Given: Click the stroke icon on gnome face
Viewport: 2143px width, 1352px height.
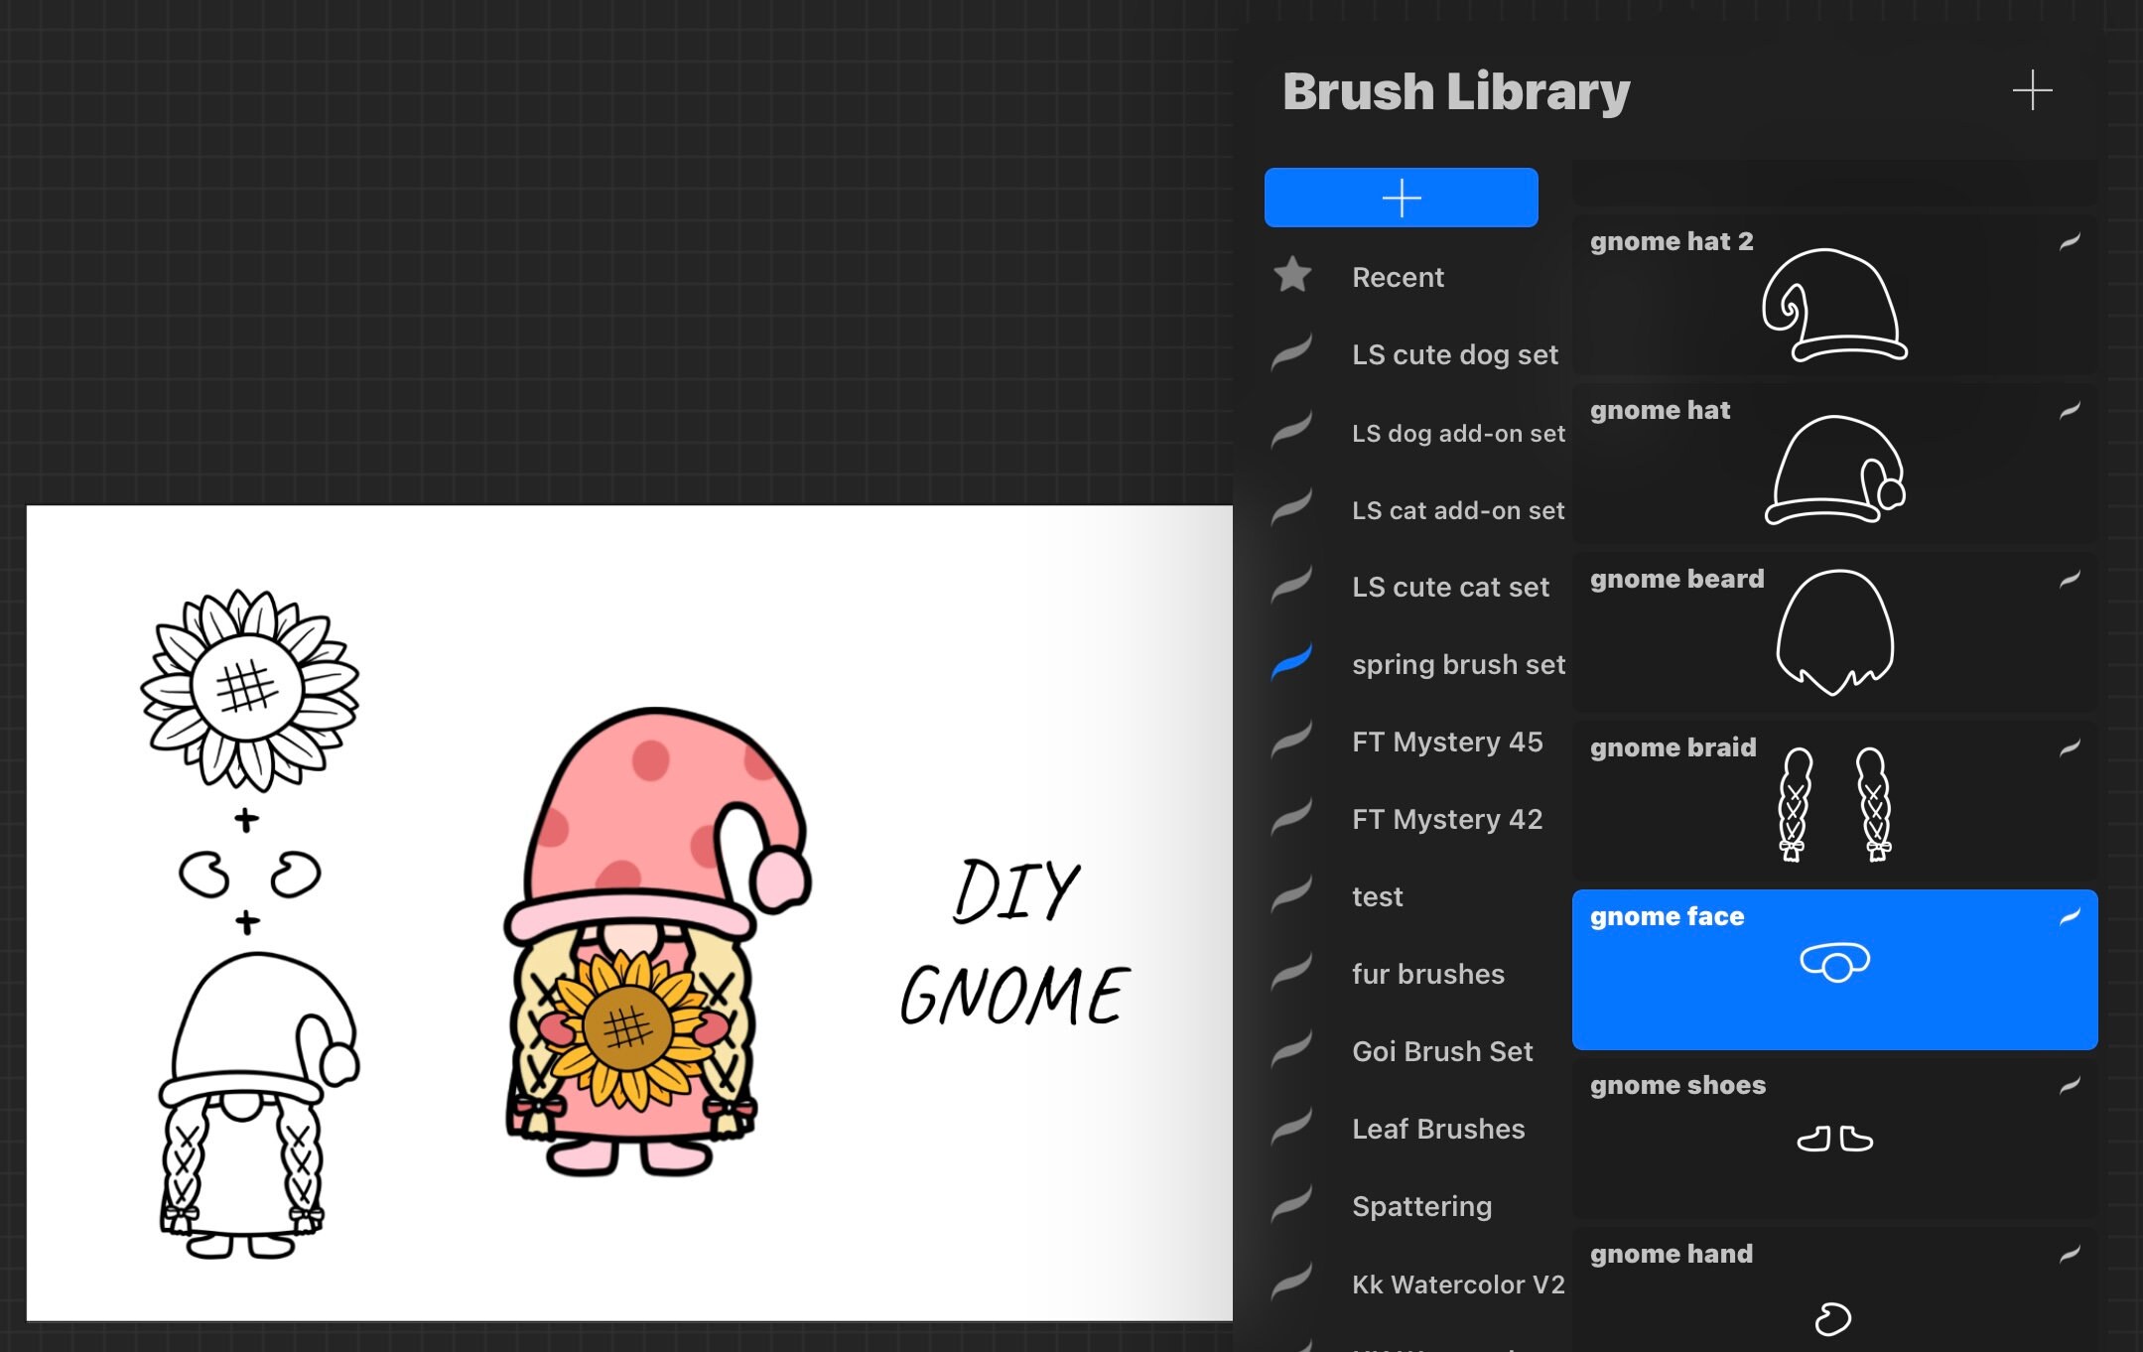Looking at the screenshot, I should 2070,916.
